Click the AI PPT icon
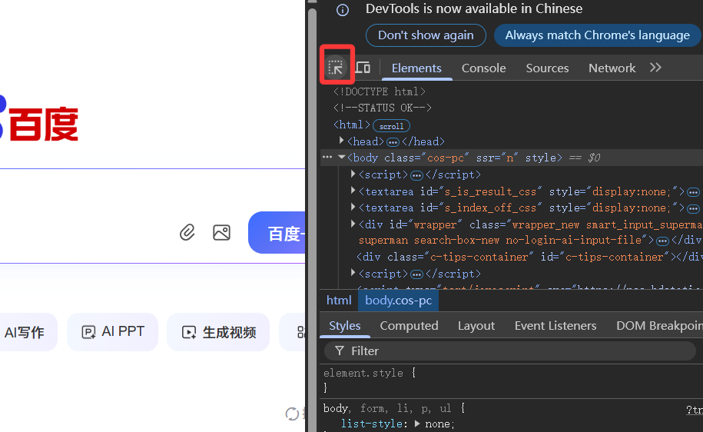 coord(88,332)
